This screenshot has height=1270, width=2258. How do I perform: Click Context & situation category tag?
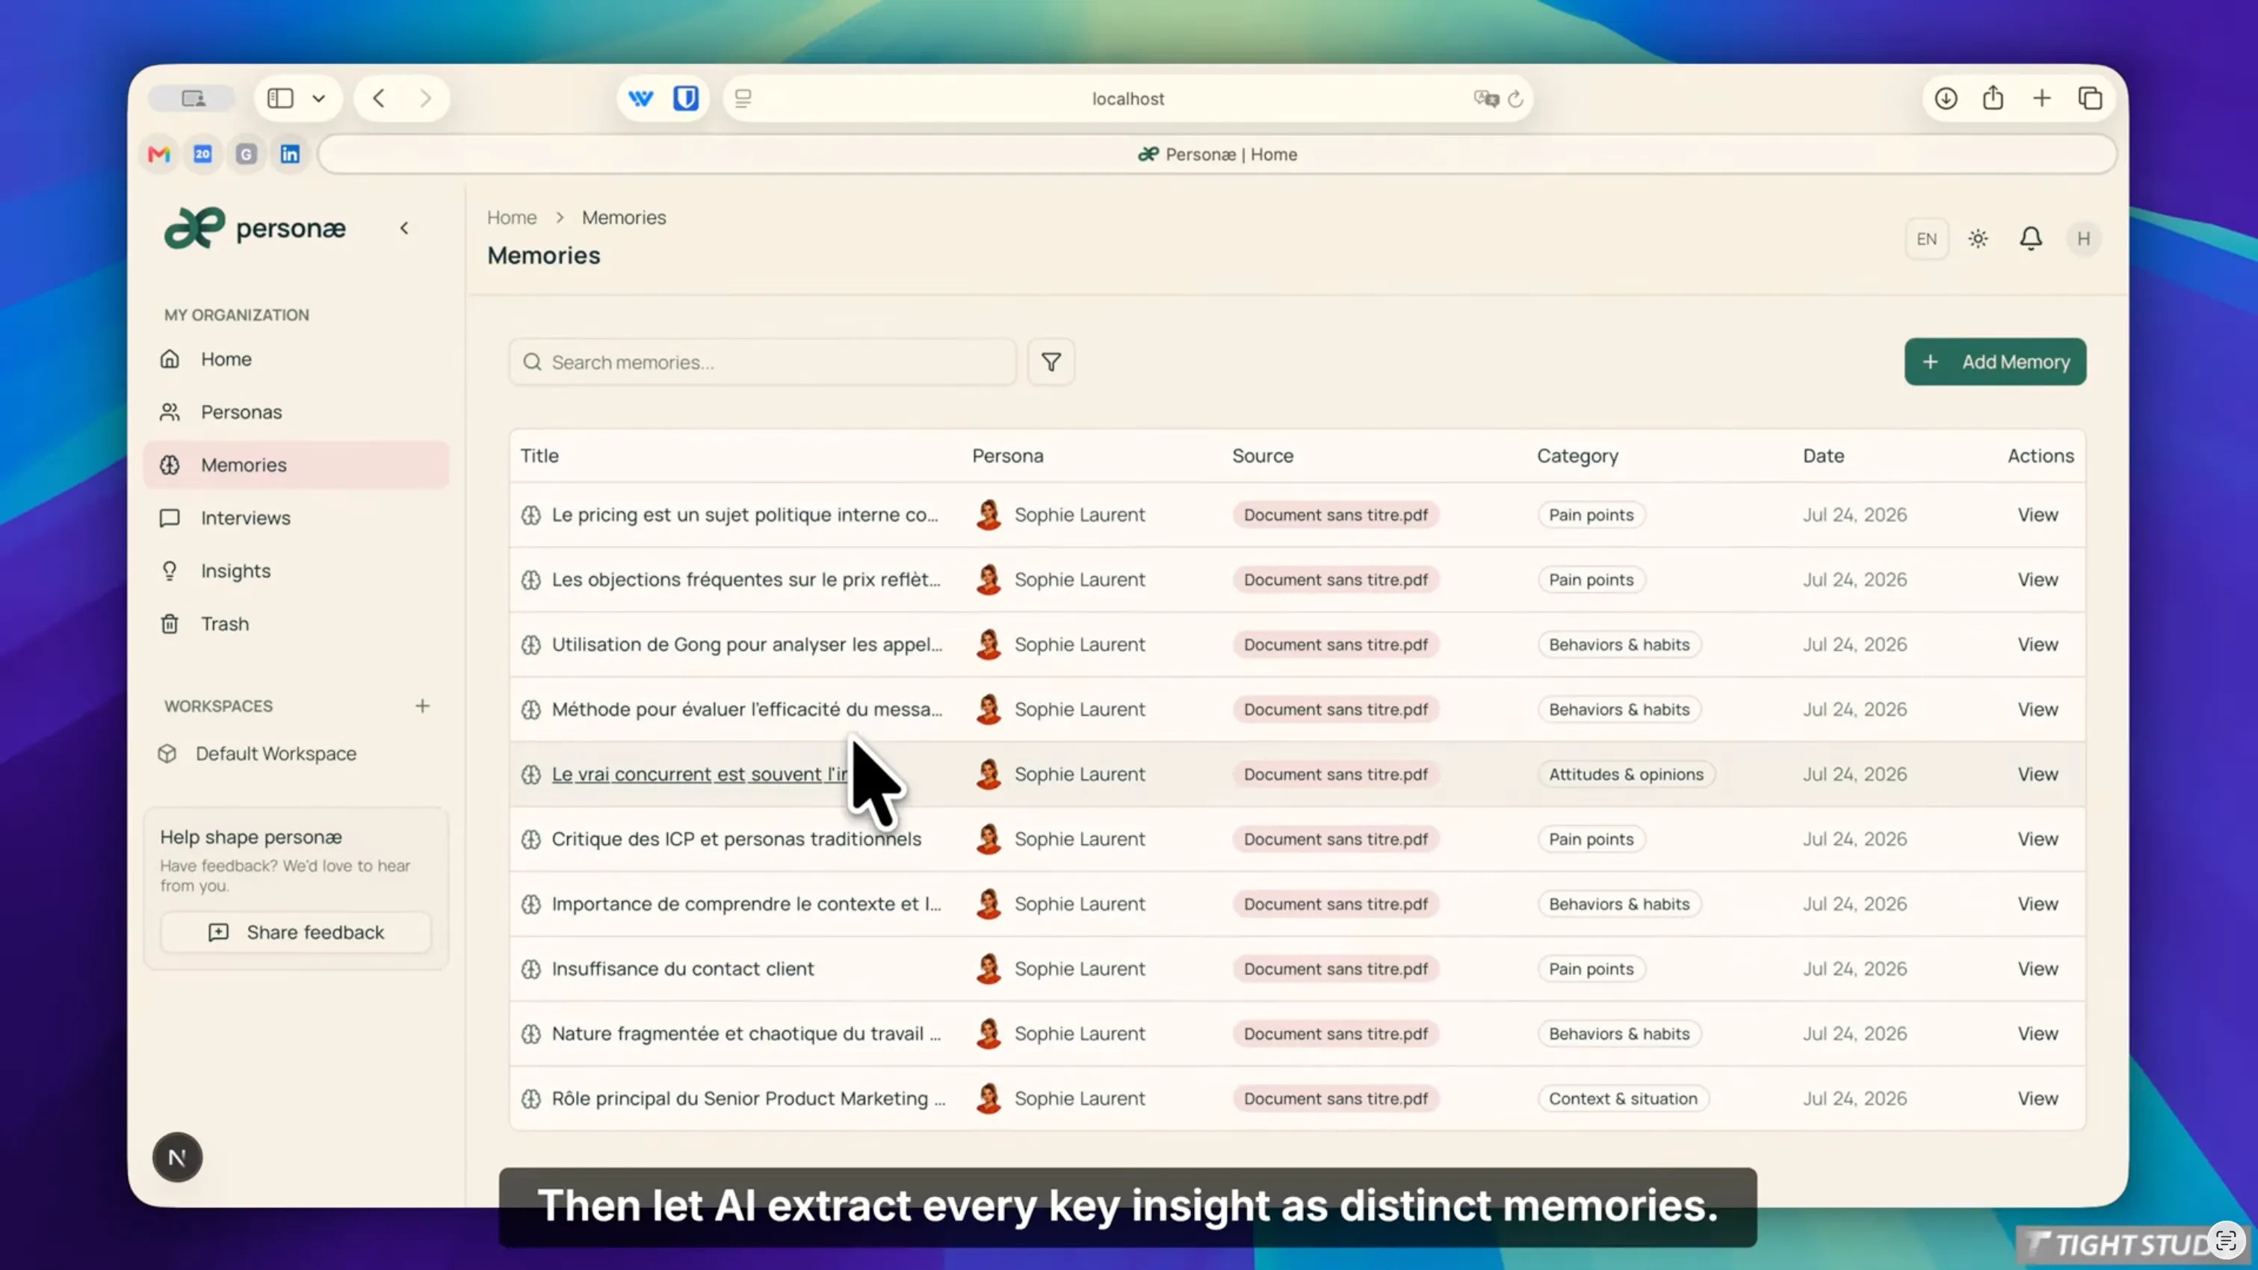[1622, 1099]
